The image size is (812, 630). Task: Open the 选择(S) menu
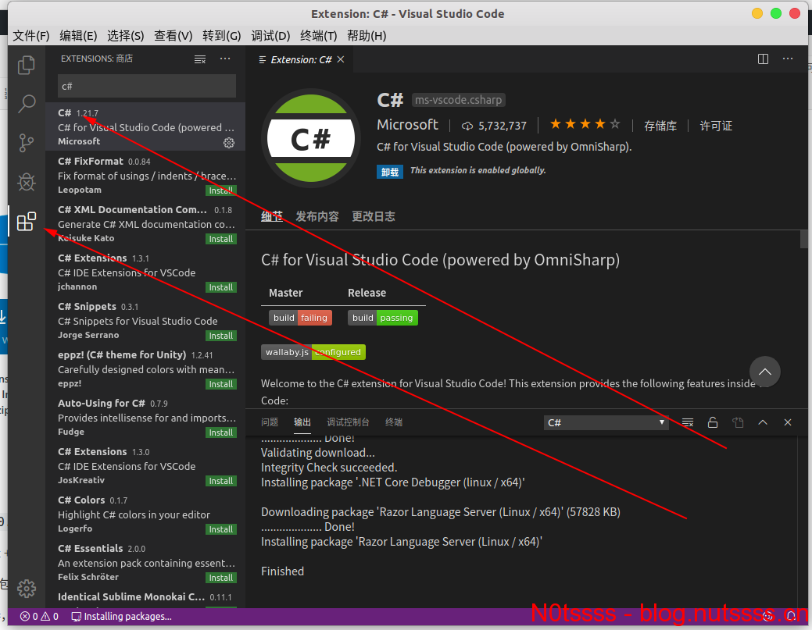(125, 36)
